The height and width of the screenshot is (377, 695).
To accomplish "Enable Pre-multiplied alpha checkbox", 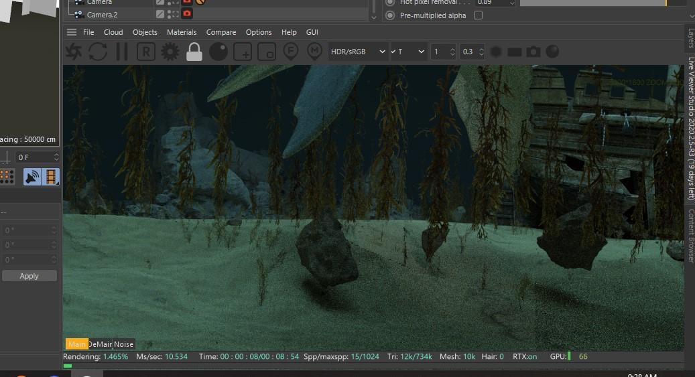I will click(478, 15).
